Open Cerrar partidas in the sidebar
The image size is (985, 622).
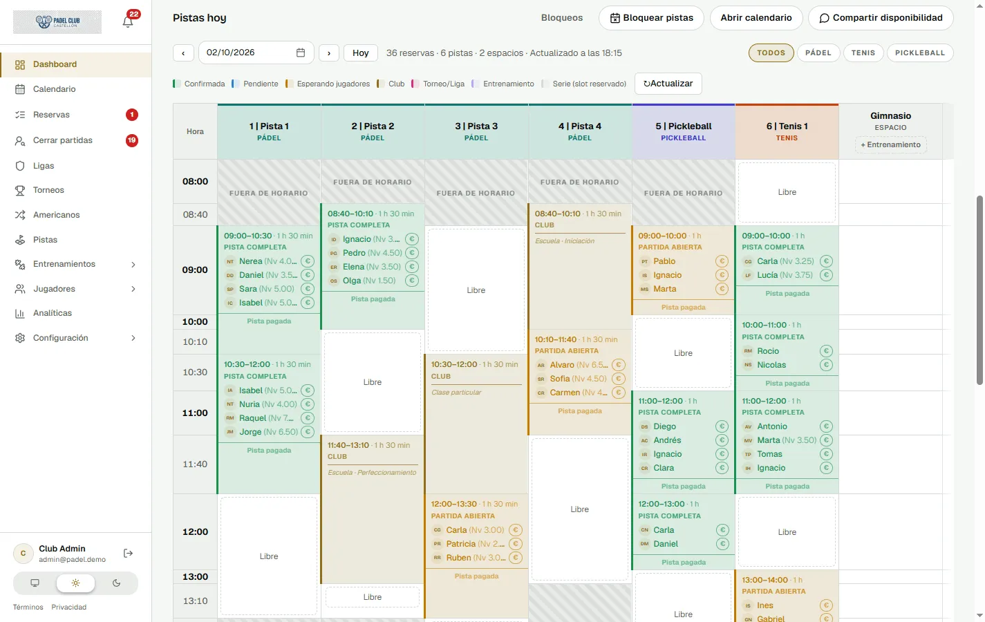76,140
